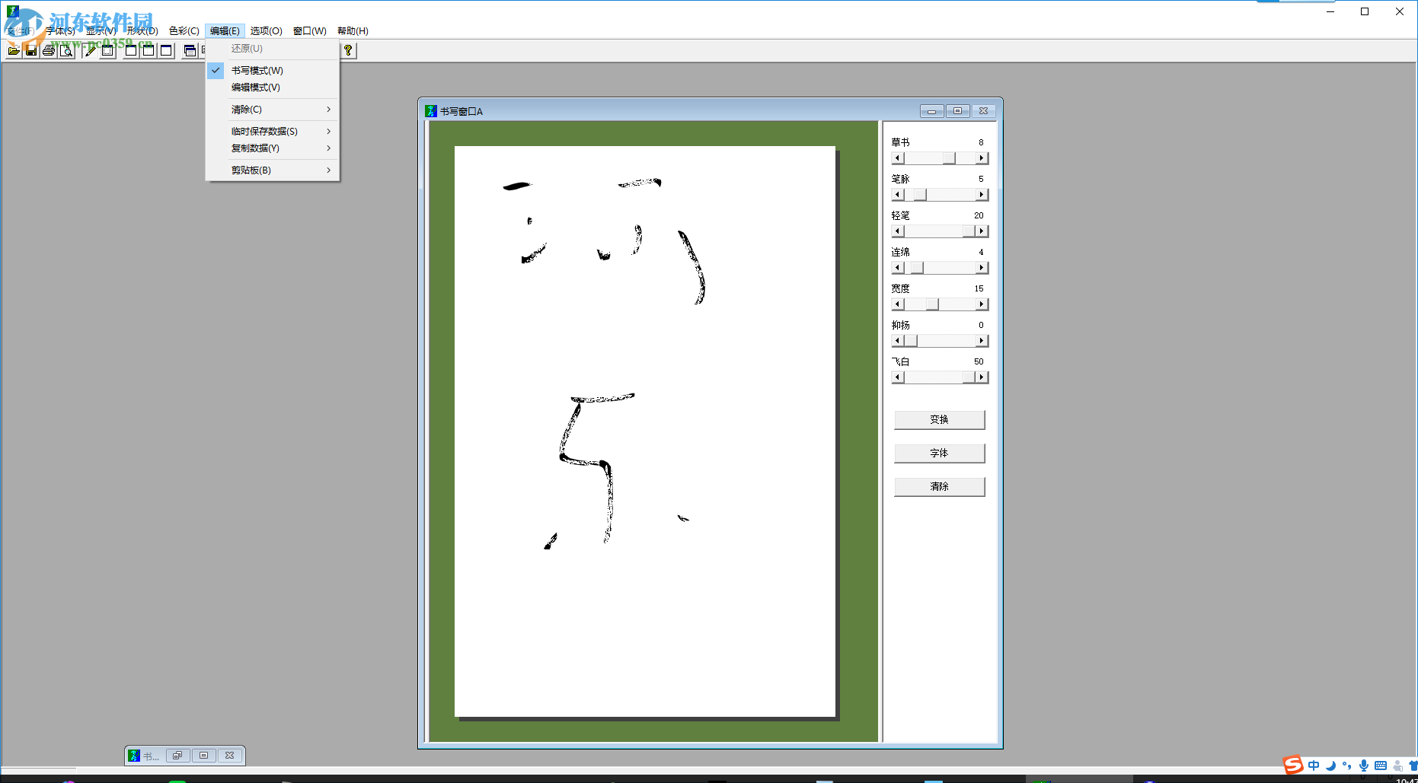Image resolution: width=1418 pixels, height=783 pixels.
Task: Click the third blank window toolbar icon
Action: click(166, 51)
